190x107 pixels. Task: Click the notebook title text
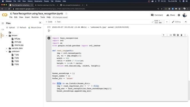pyautogui.click(x=38, y=13)
